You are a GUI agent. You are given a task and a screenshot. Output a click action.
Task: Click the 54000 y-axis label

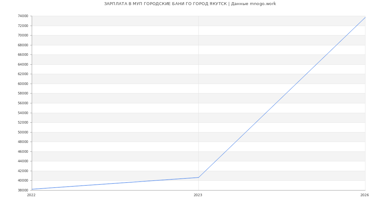point(23,113)
